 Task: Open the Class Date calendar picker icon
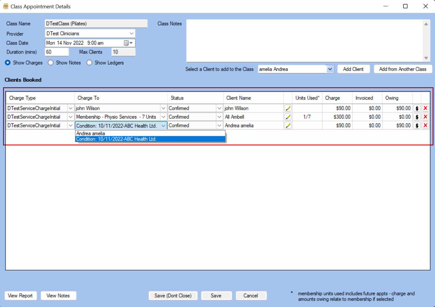click(x=128, y=43)
